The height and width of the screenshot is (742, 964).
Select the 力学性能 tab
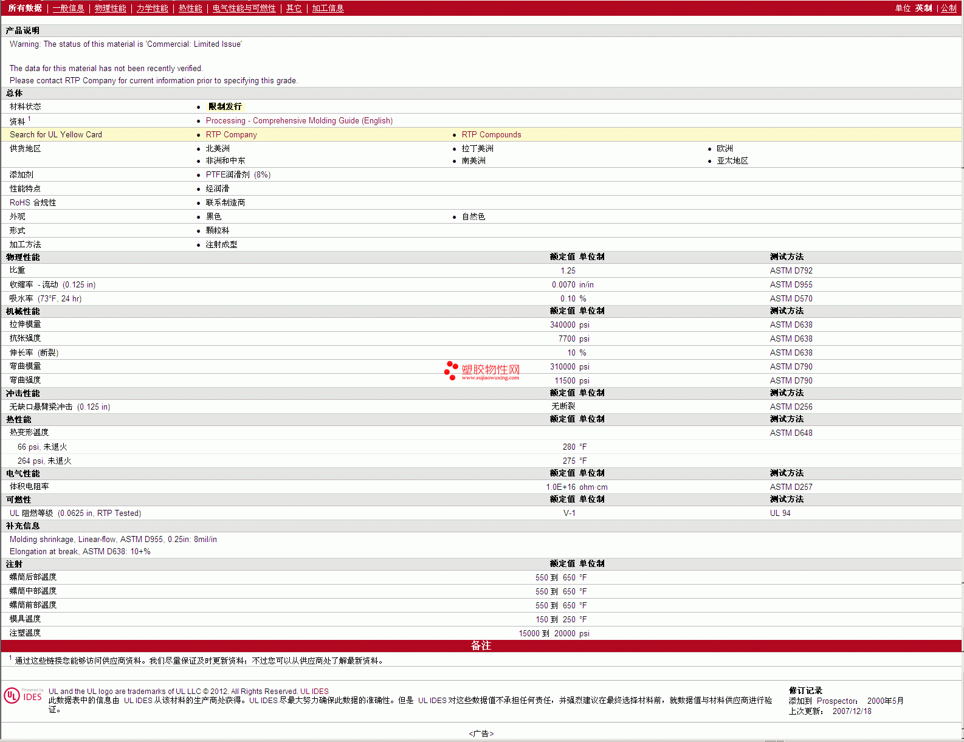click(x=152, y=8)
